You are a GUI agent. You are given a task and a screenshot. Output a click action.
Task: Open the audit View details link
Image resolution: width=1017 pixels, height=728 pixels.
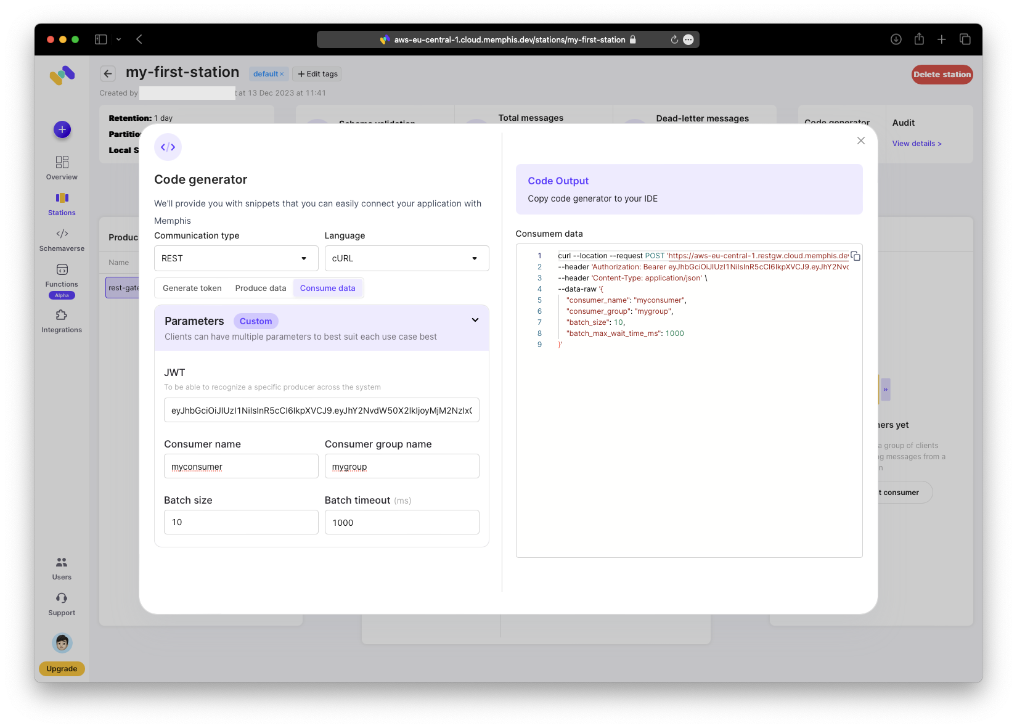(x=917, y=144)
